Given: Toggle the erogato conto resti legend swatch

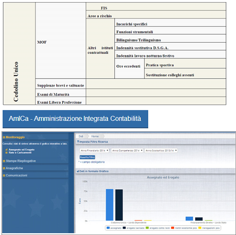Looking at the screenshot, I should 147,228.
